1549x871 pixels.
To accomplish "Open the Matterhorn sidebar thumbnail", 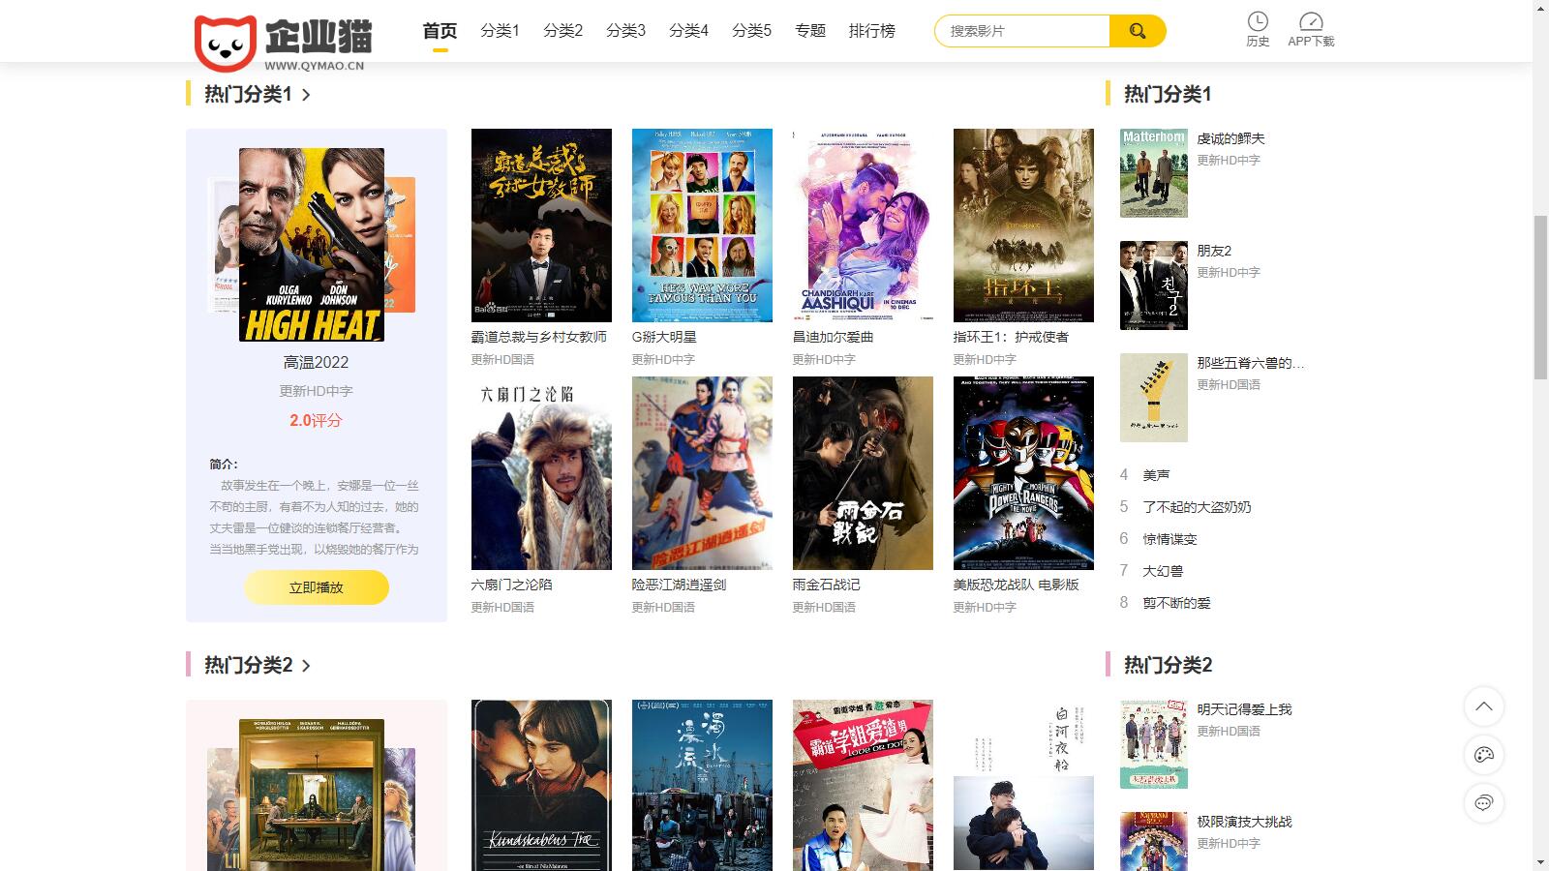I will pos(1154,173).
